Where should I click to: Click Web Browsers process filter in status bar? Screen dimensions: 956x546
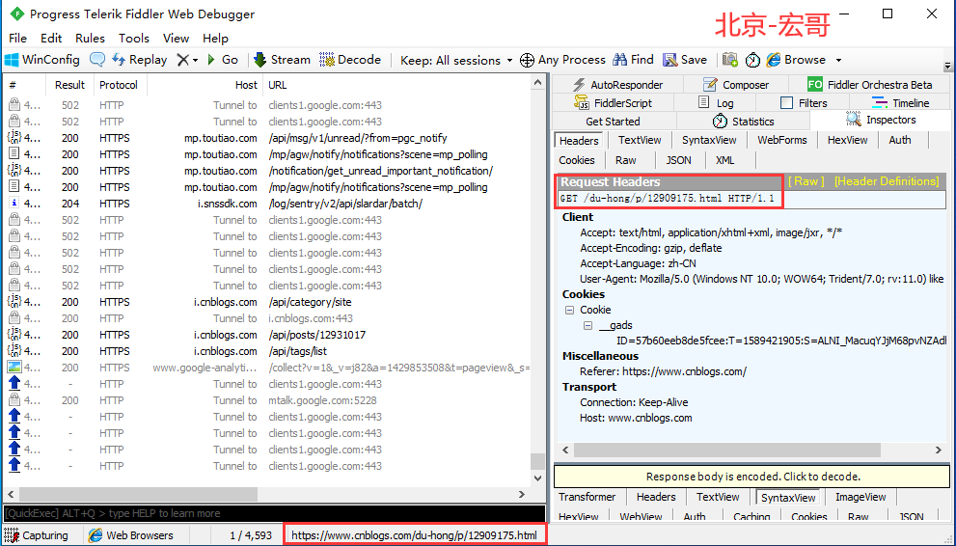pyautogui.click(x=130, y=535)
